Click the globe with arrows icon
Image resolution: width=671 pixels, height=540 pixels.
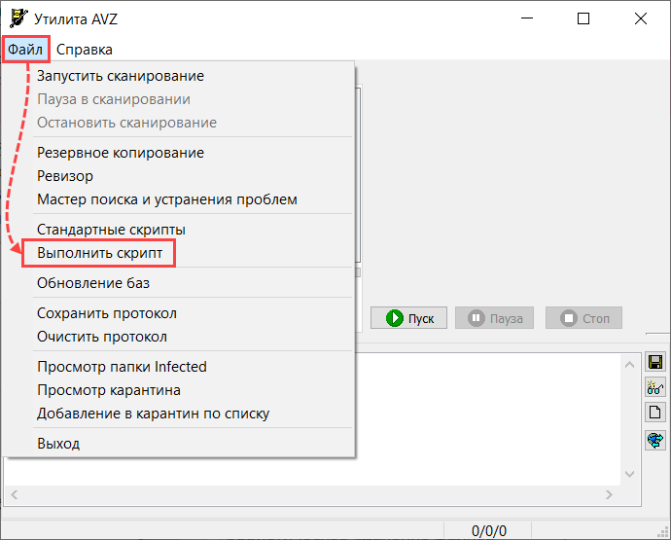(655, 440)
